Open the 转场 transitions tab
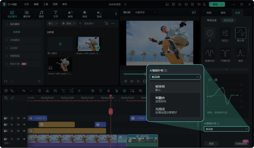 [x=70, y=14]
